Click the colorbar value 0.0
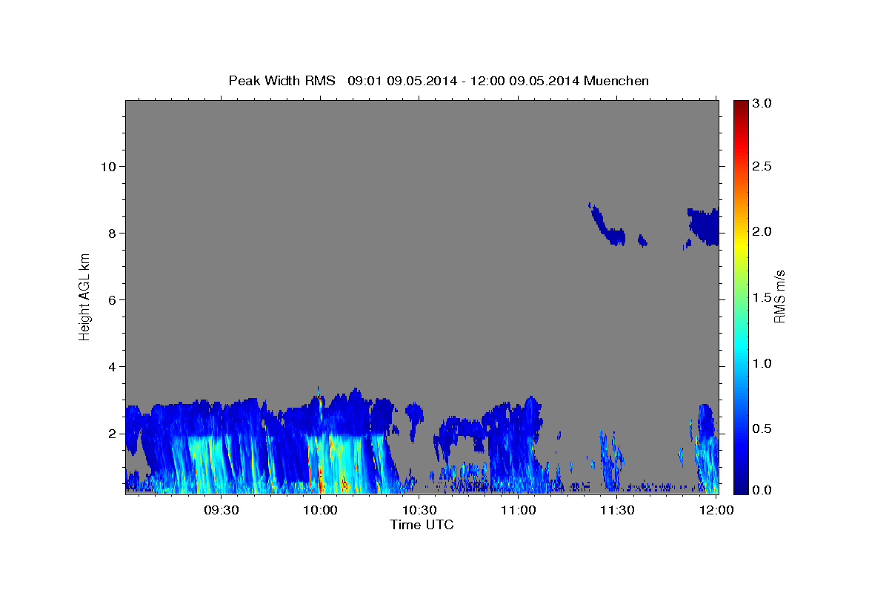The image size is (889, 593). tap(762, 490)
